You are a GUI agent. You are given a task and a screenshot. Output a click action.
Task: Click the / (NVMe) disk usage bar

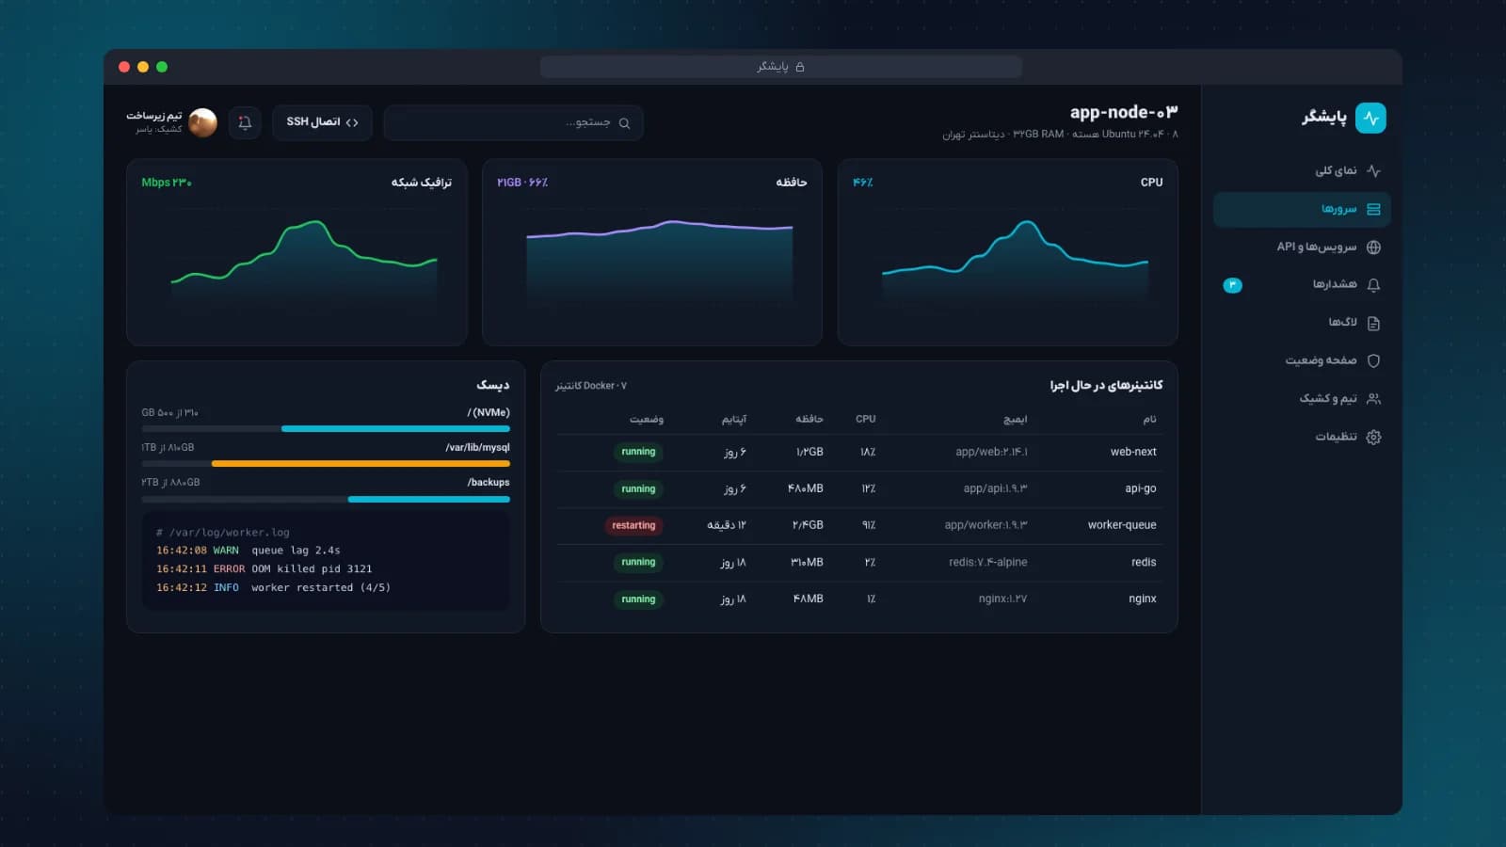(326, 429)
